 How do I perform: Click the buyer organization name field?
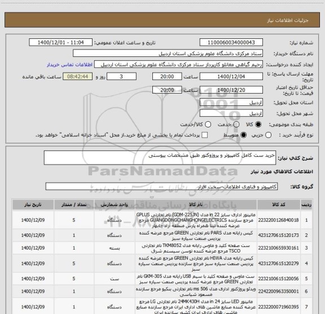coord(168,54)
